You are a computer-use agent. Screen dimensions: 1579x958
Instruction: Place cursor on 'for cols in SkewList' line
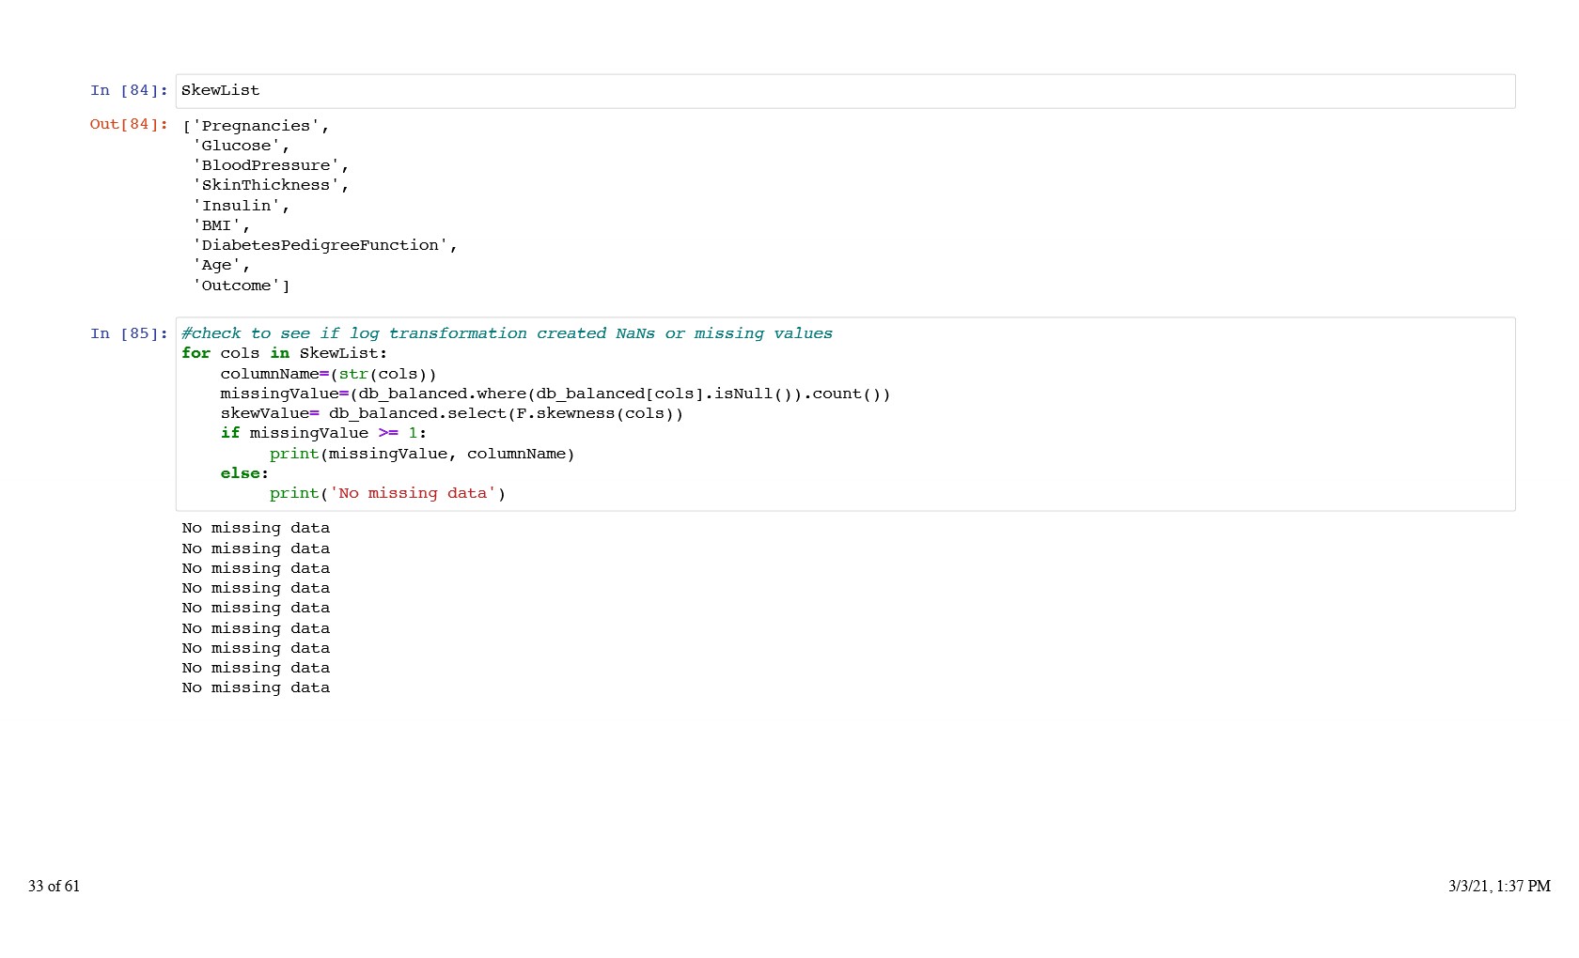(x=284, y=354)
